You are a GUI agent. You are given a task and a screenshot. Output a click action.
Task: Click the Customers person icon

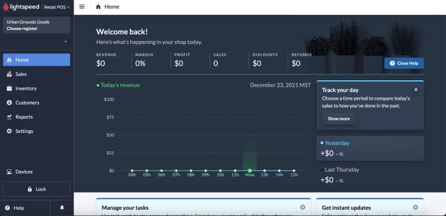[x=9, y=102]
